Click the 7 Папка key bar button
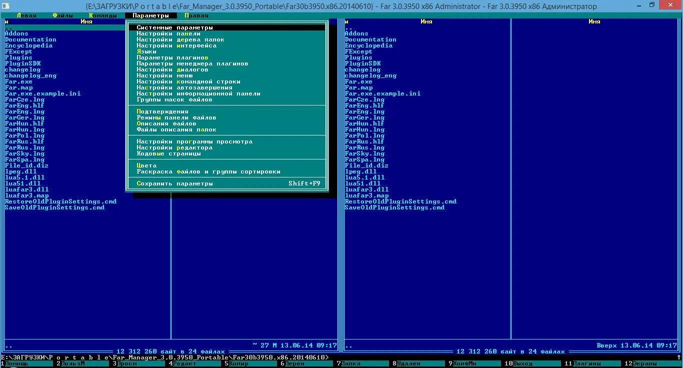Viewport: 683px width, 368px height. coord(363,364)
